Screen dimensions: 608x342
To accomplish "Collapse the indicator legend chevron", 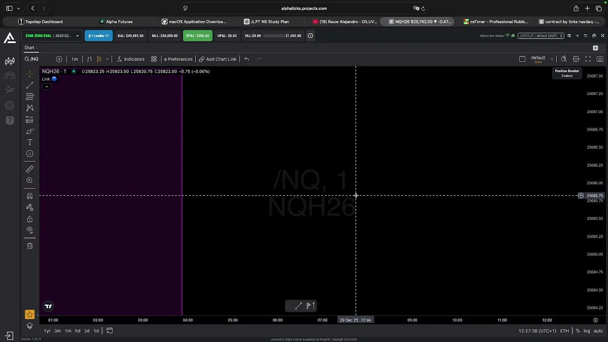I will [47, 86].
